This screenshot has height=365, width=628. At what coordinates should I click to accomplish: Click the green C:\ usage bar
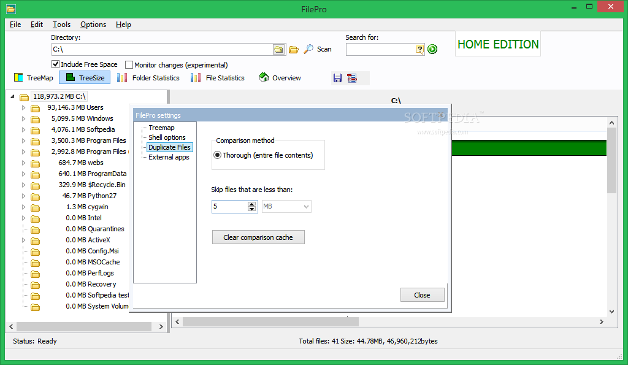pos(529,148)
